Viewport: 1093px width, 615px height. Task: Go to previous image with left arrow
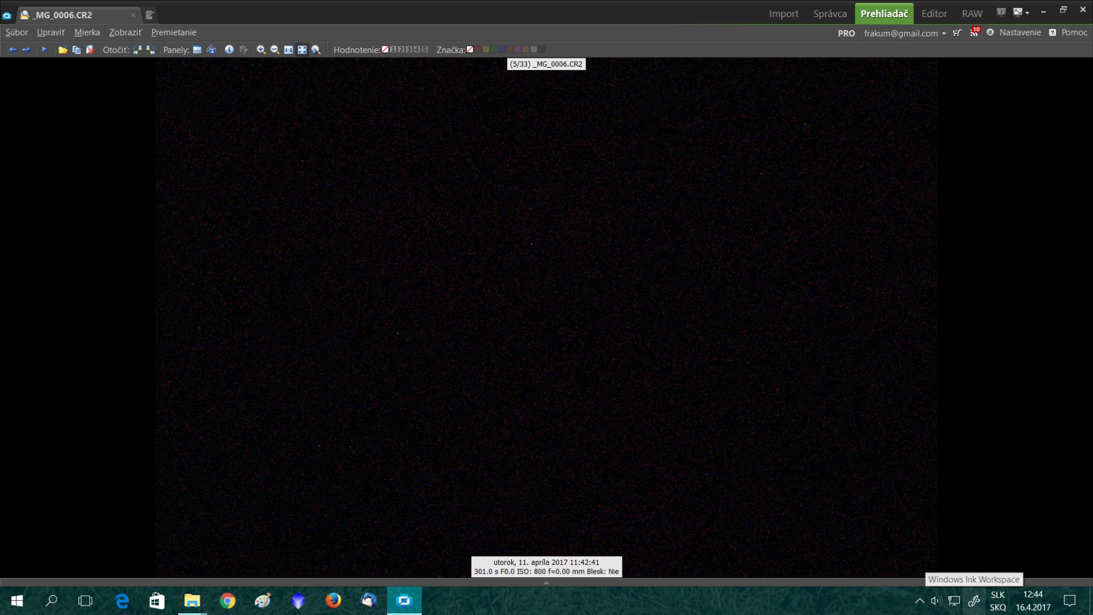[12, 49]
